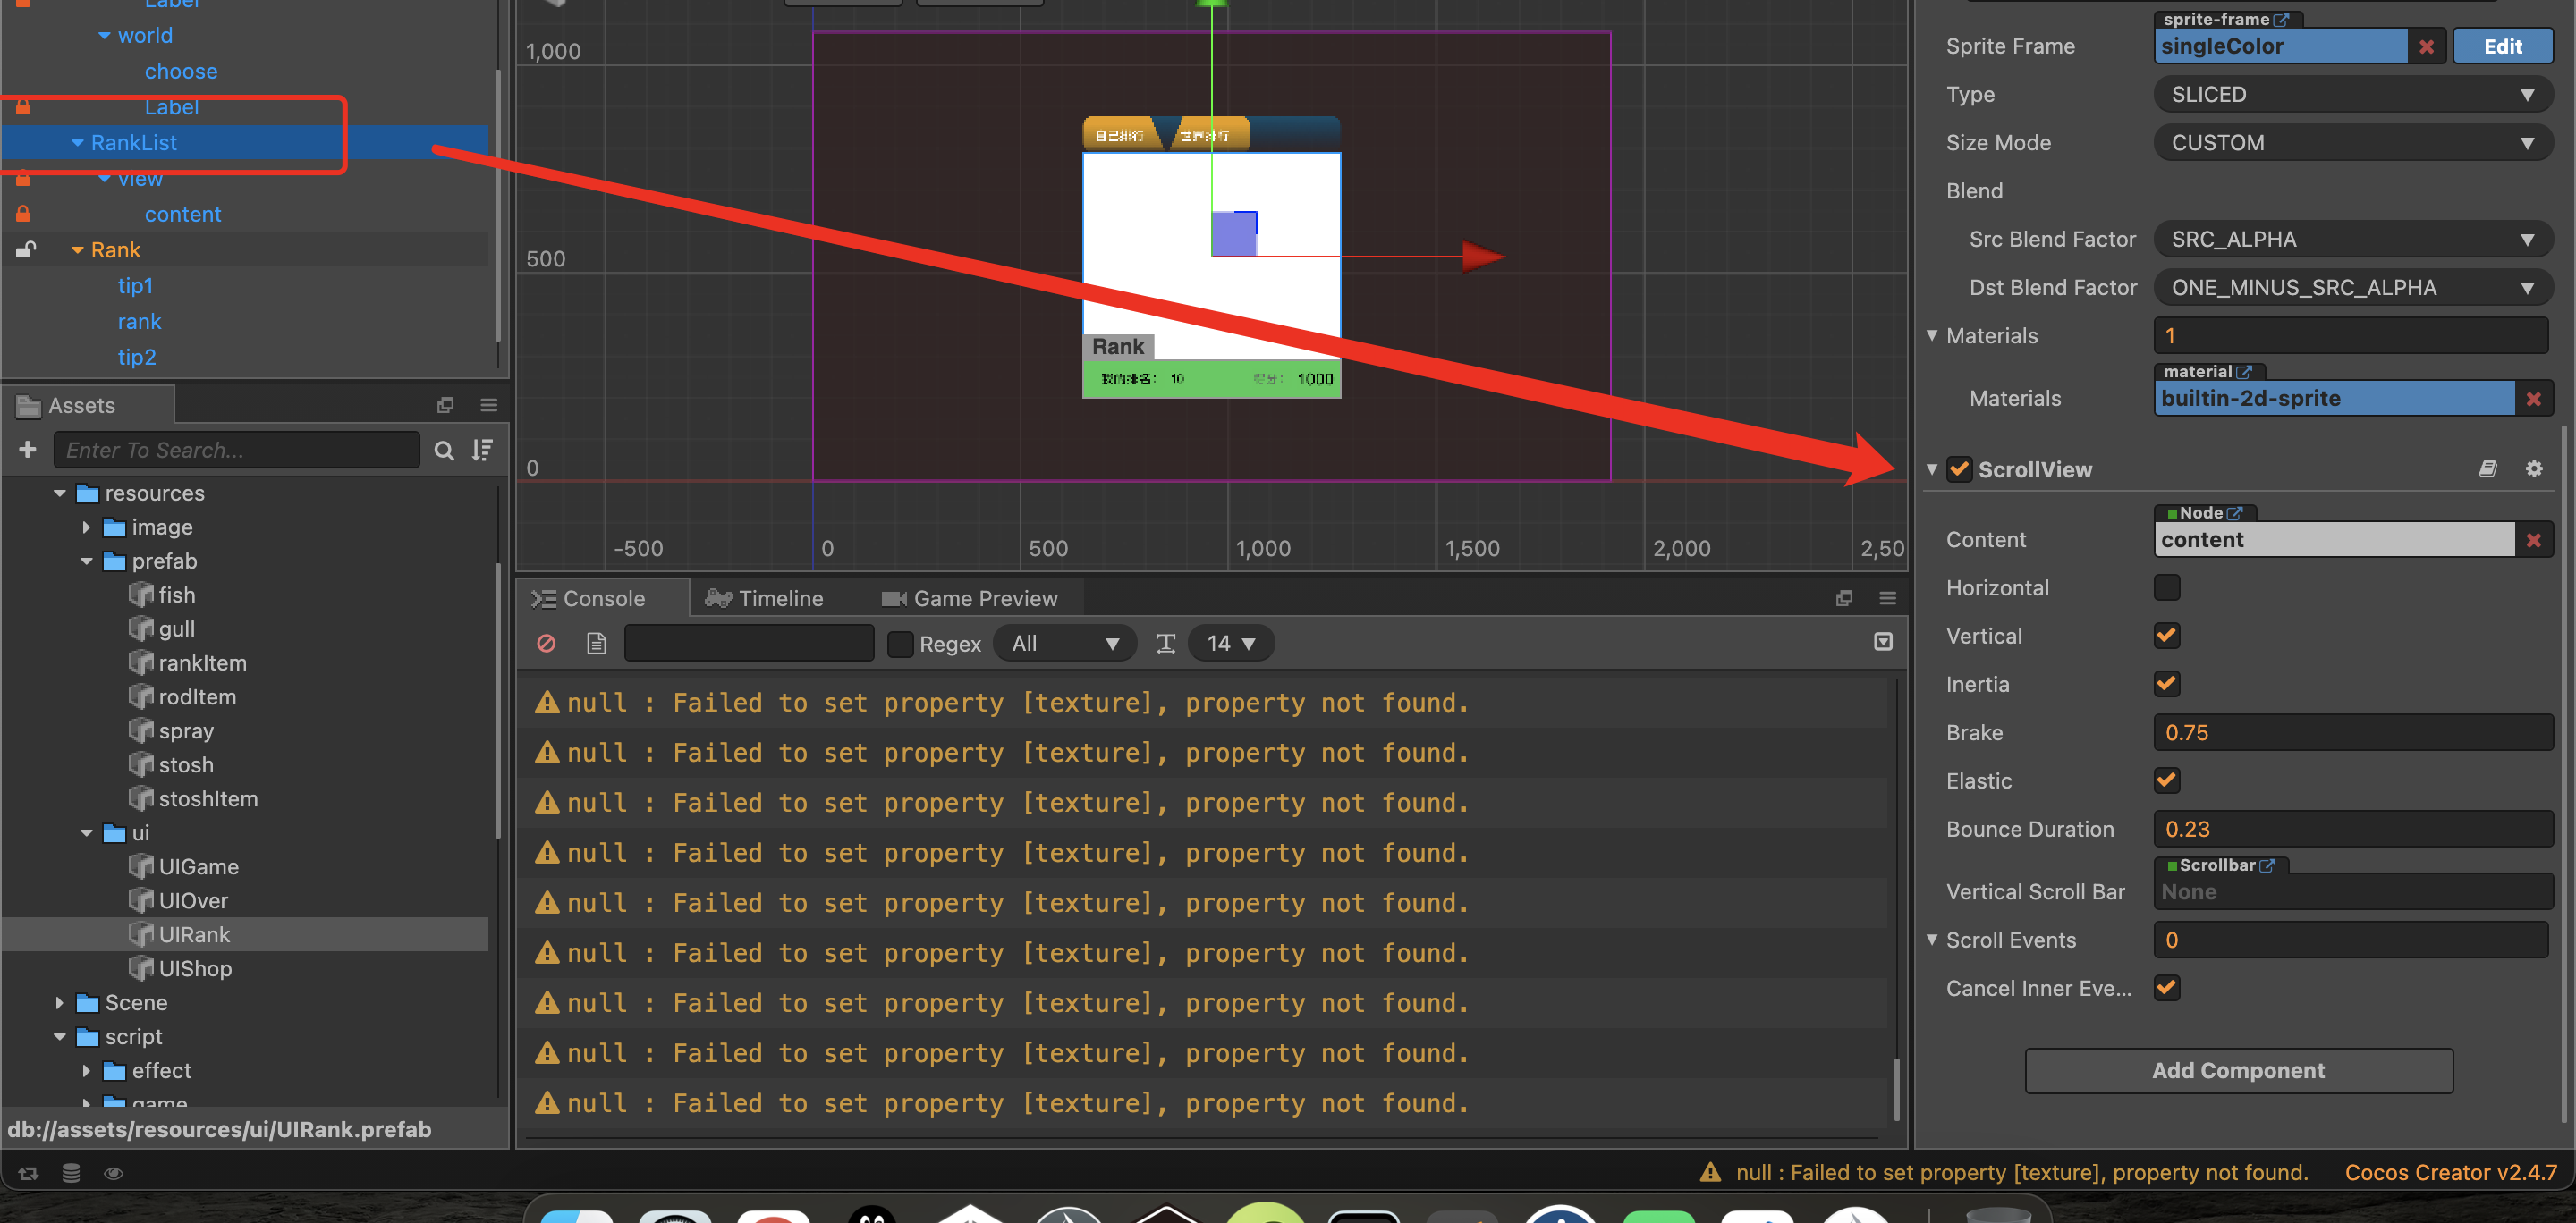The width and height of the screenshot is (2576, 1223).
Task: Switch to the Timeline tab
Action: tap(765, 598)
